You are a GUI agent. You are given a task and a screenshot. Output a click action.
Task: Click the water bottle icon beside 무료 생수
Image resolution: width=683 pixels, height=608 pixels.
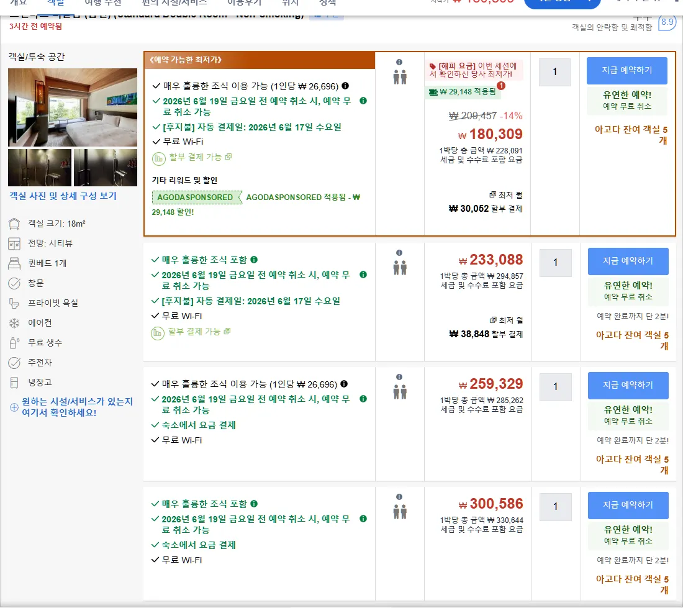coord(14,343)
